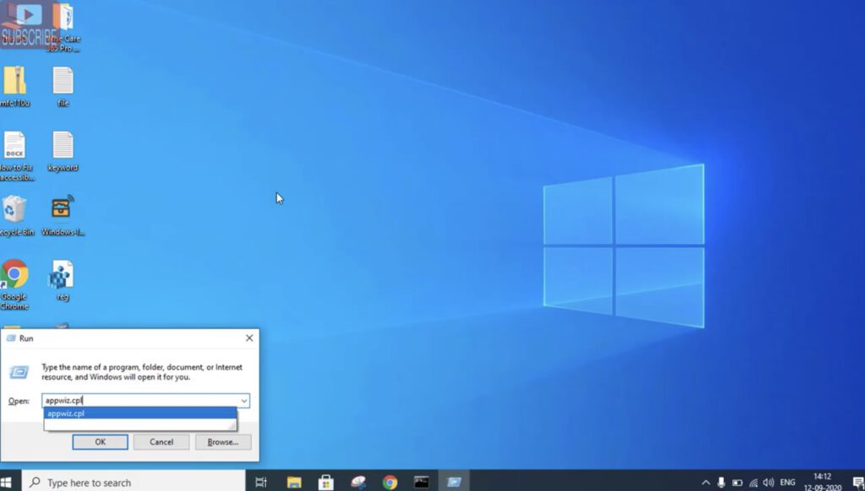Viewport: 865px width, 491px height.
Task: Click the microphone icon in the system tray
Action: pyautogui.click(x=721, y=481)
